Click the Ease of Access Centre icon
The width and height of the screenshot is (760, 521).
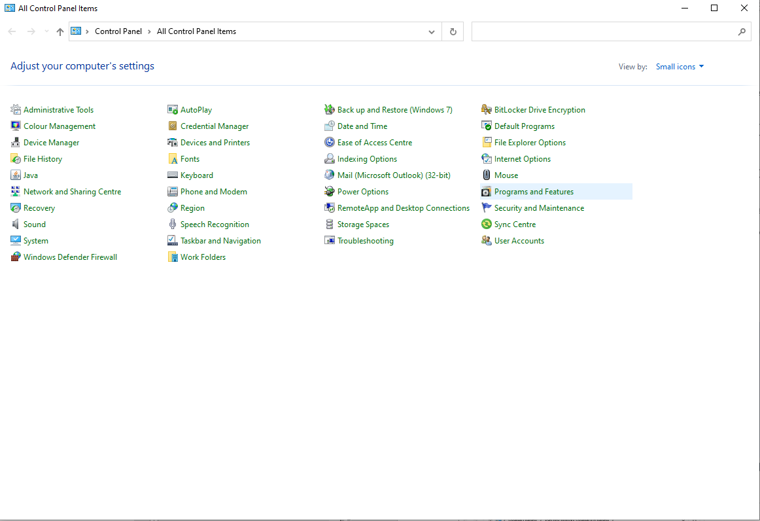pos(330,143)
